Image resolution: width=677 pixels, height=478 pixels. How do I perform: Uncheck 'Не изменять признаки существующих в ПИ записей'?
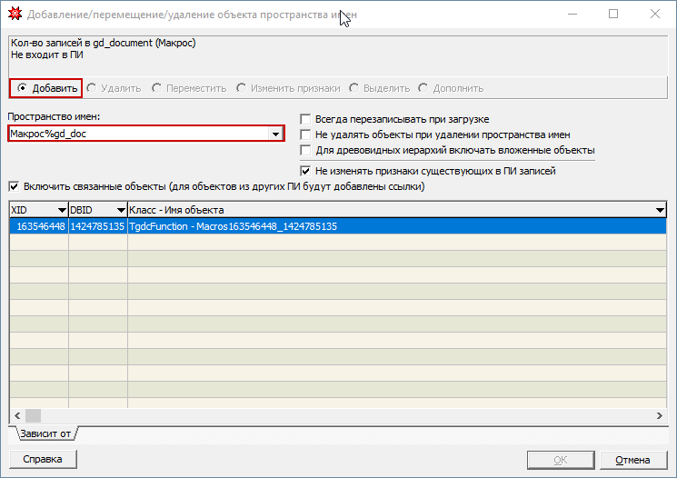tap(306, 170)
